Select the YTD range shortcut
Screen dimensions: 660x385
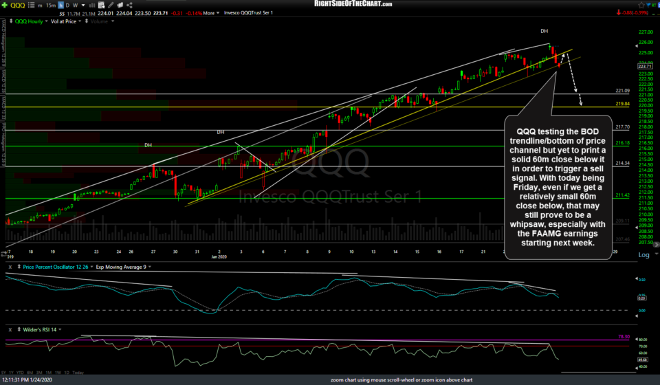(20, 373)
